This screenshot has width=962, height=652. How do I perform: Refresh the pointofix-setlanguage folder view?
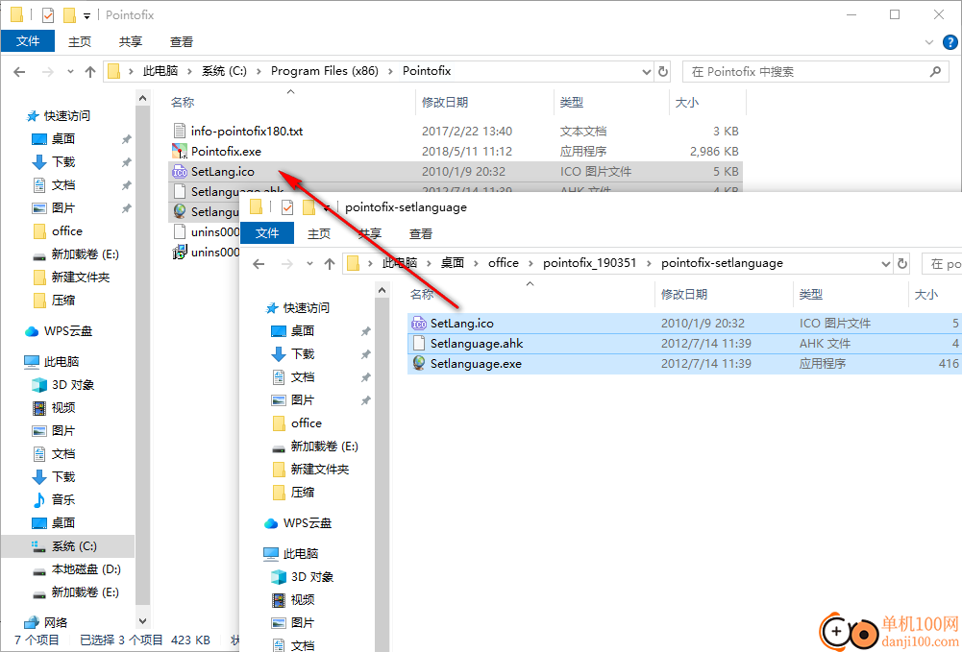[x=901, y=263]
